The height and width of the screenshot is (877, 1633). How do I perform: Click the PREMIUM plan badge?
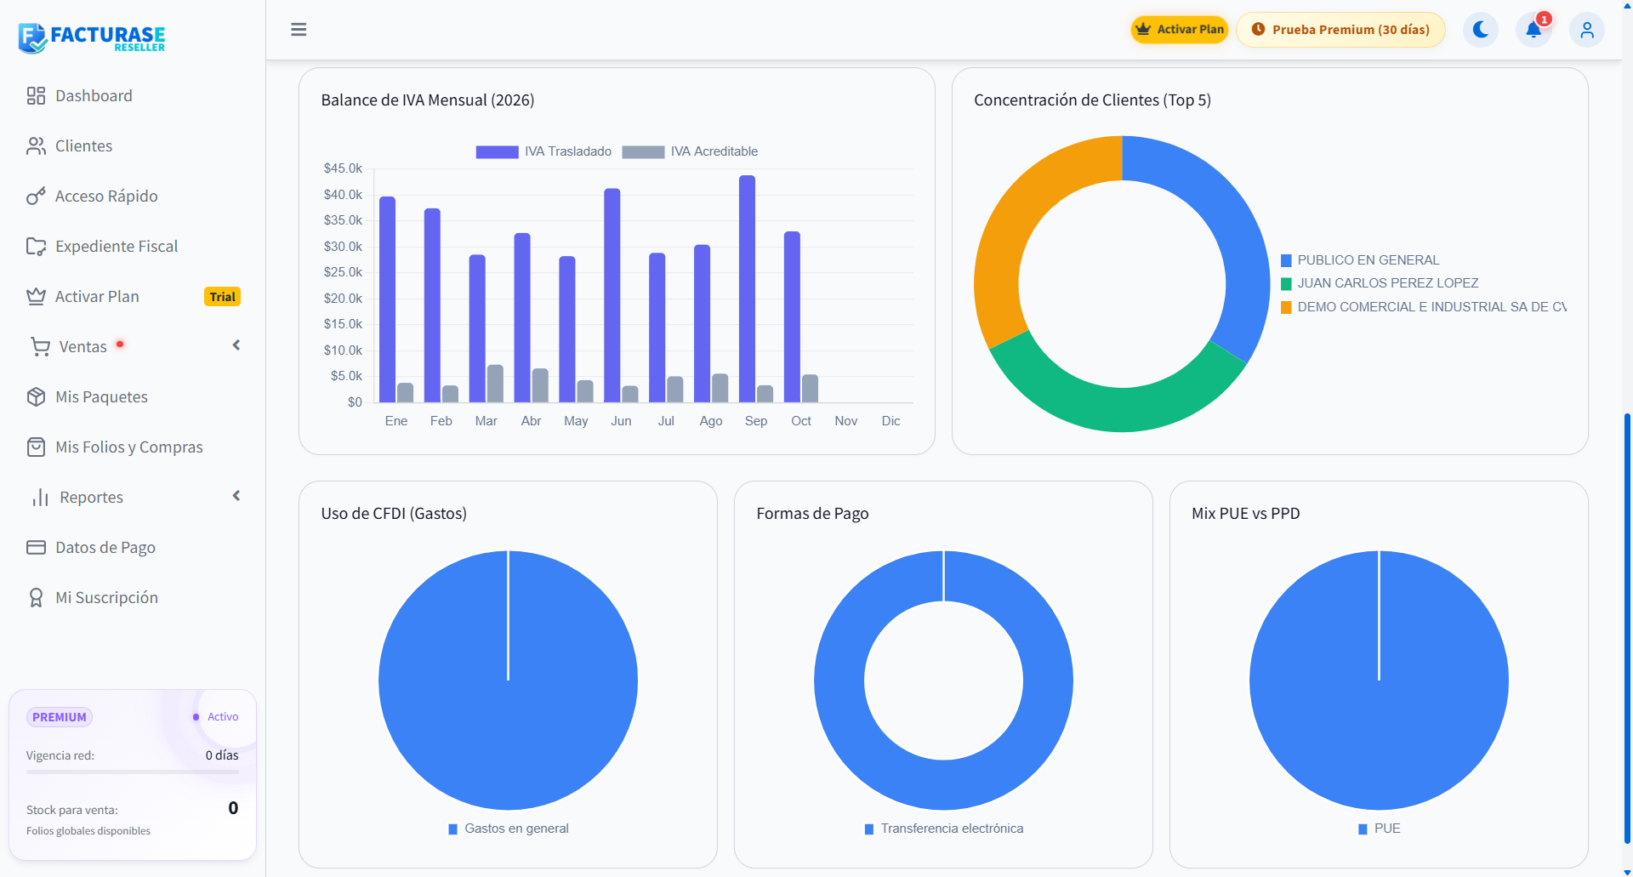60,717
